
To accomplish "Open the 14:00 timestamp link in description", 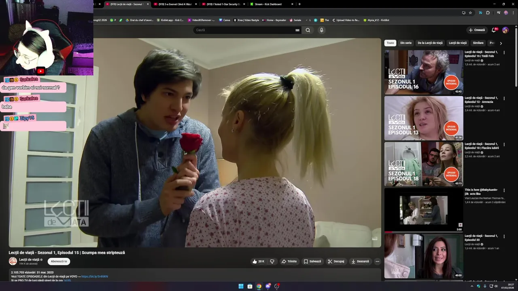I will tap(67, 280).
